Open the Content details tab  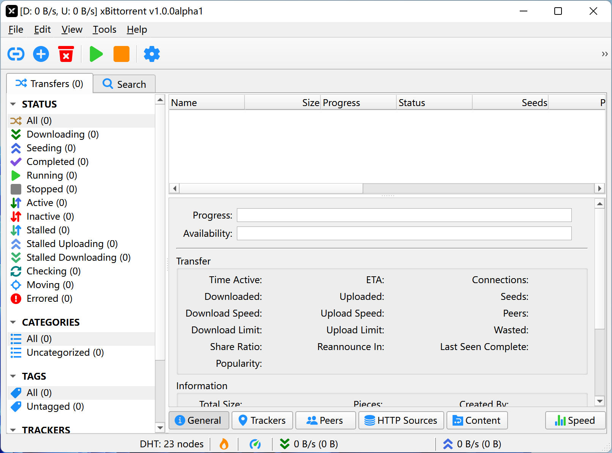477,420
